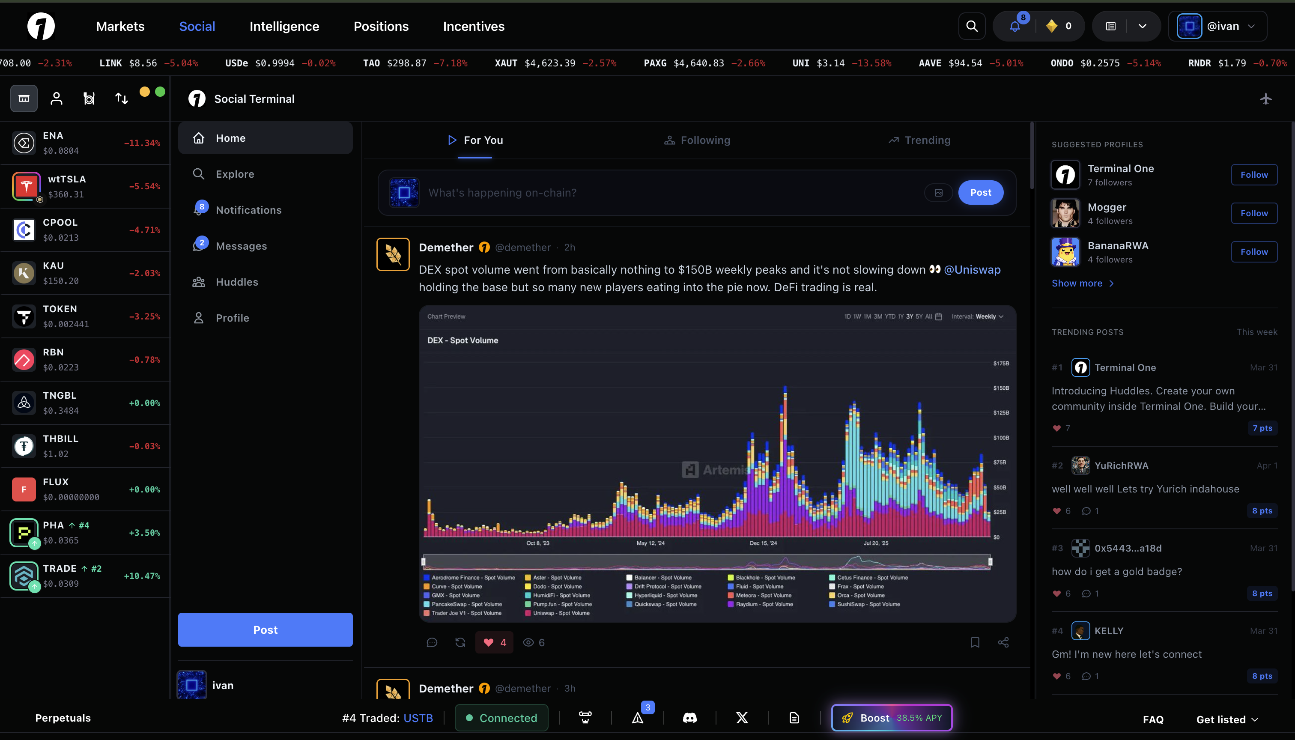Screen dimensions: 1295x740
Task: Expand the Get listed dropdown
Action: pos(1227,719)
